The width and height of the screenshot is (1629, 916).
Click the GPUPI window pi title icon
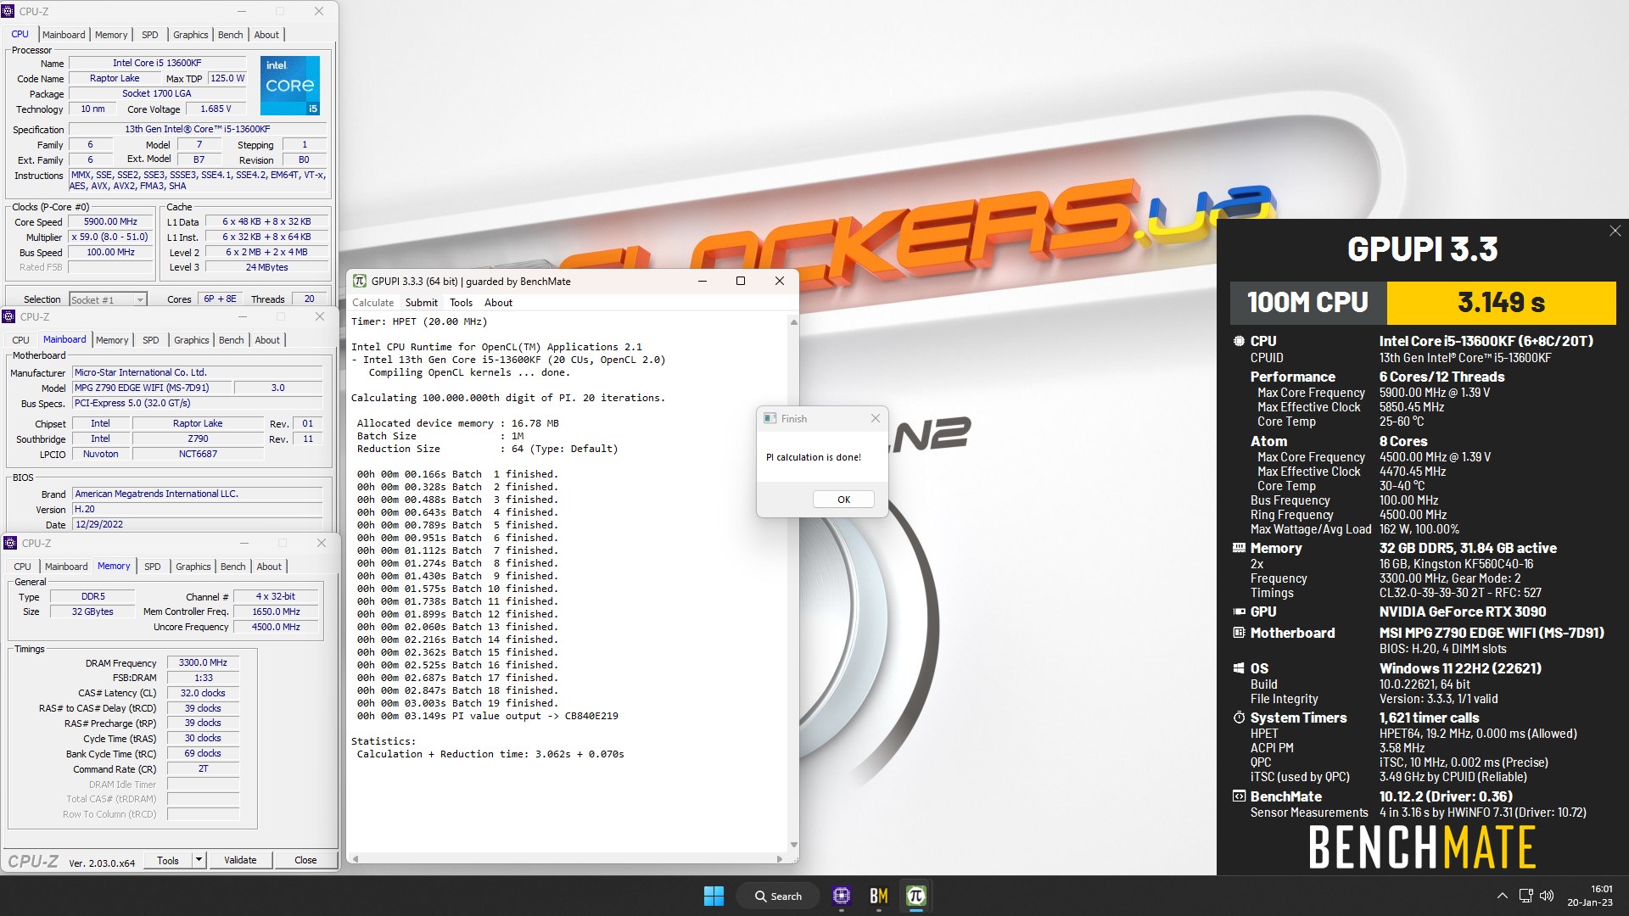[x=360, y=281]
